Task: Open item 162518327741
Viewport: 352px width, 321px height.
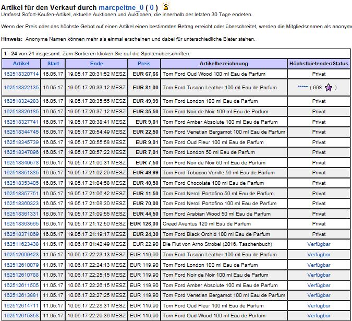Action: tap(21, 122)
